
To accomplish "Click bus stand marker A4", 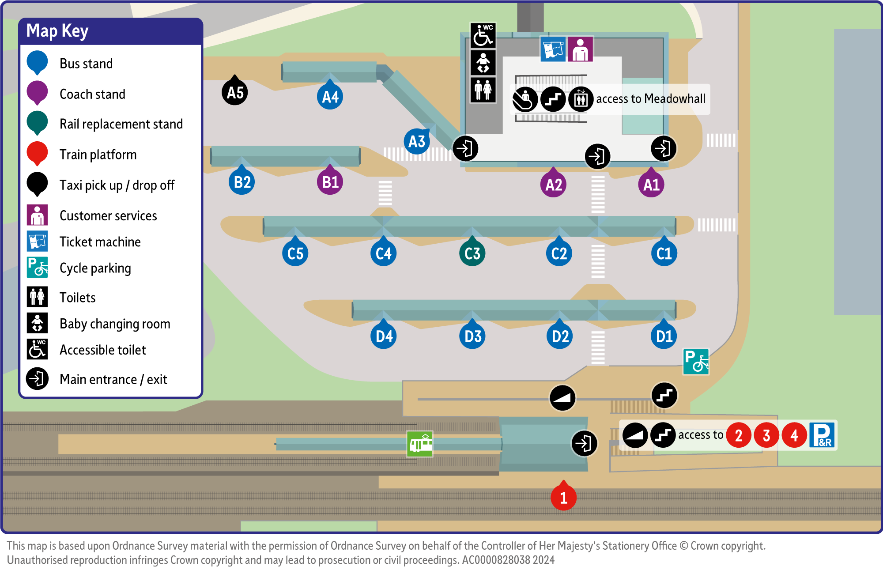I will click(x=330, y=95).
